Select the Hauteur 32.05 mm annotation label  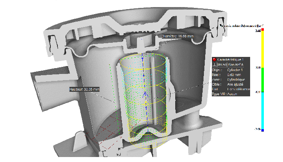84,89
